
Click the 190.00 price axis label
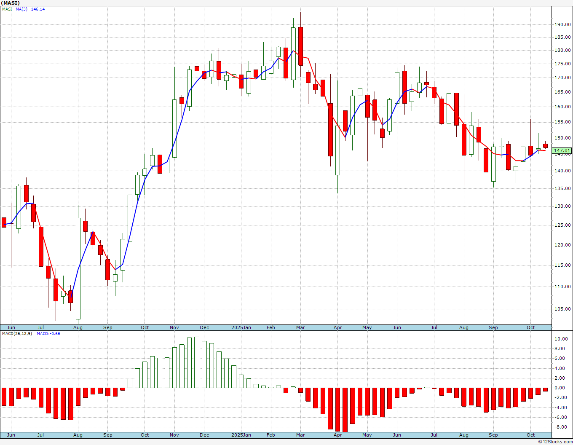tap(562, 25)
